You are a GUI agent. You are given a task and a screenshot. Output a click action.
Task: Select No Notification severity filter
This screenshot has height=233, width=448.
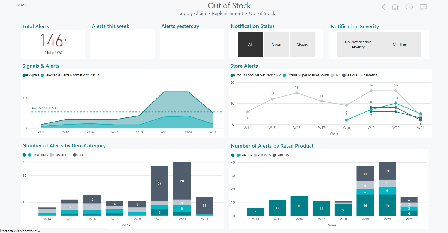click(358, 45)
